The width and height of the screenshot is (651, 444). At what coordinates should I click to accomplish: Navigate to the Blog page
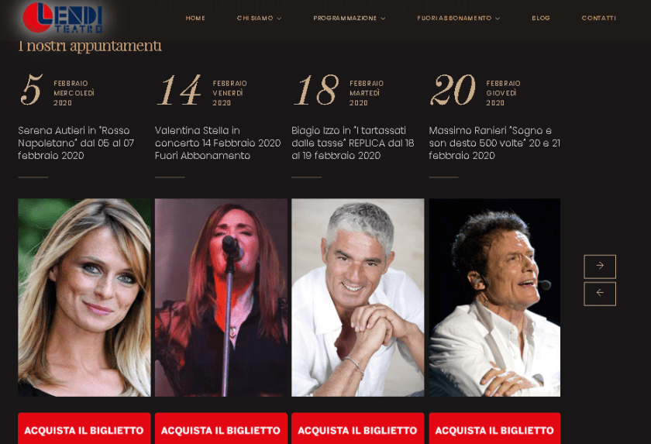pyautogui.click(x=541, y=18)
